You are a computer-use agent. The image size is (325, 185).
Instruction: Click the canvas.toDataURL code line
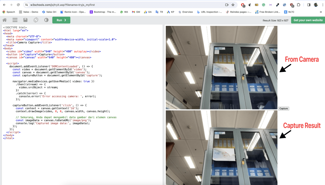[54, 120]
